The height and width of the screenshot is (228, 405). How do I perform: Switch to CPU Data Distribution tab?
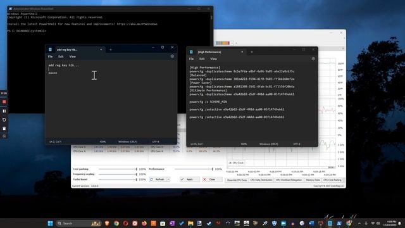(x=261, y=180)
